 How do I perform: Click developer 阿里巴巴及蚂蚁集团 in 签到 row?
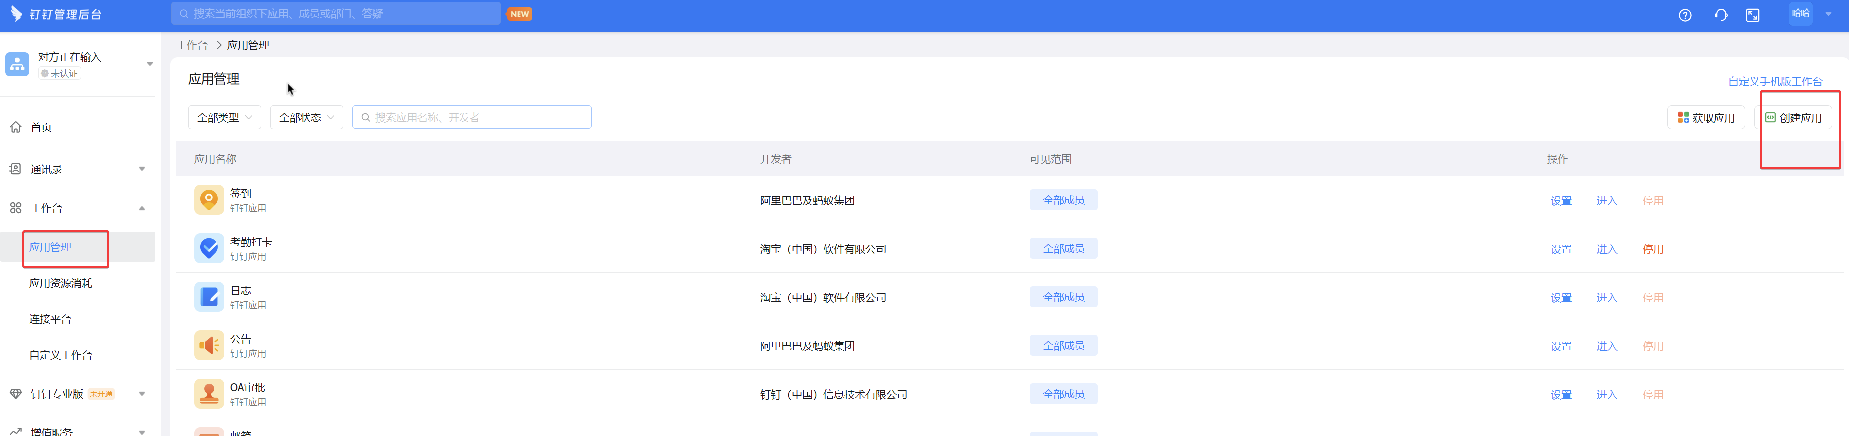(x=807, y=200)
